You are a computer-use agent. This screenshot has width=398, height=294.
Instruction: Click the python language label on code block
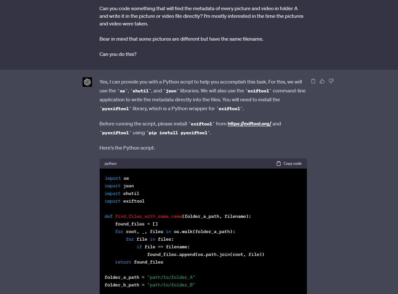click(110, 163)
